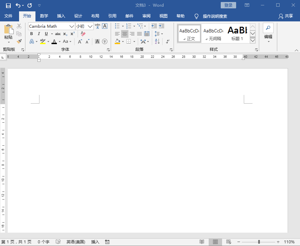Switch to the 插入 tab
The width and height of the screenshot is (300, 246).
point(61,16)
